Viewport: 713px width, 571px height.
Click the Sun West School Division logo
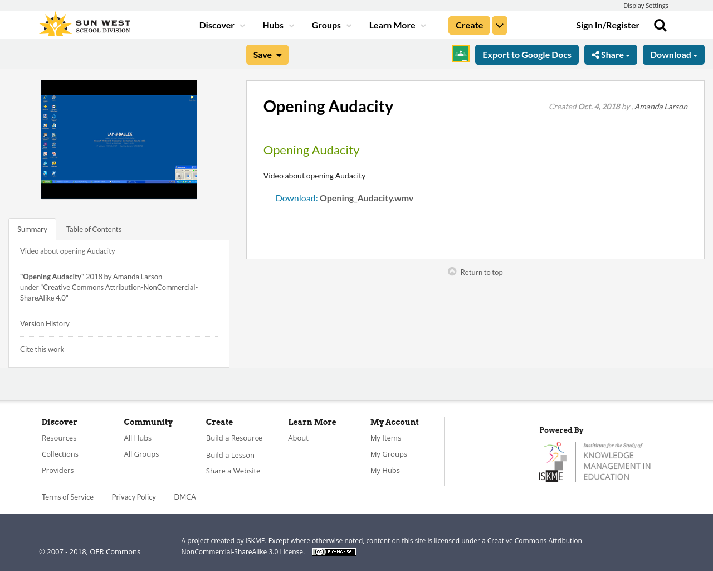pyautogui.click(x=85, y=25)
